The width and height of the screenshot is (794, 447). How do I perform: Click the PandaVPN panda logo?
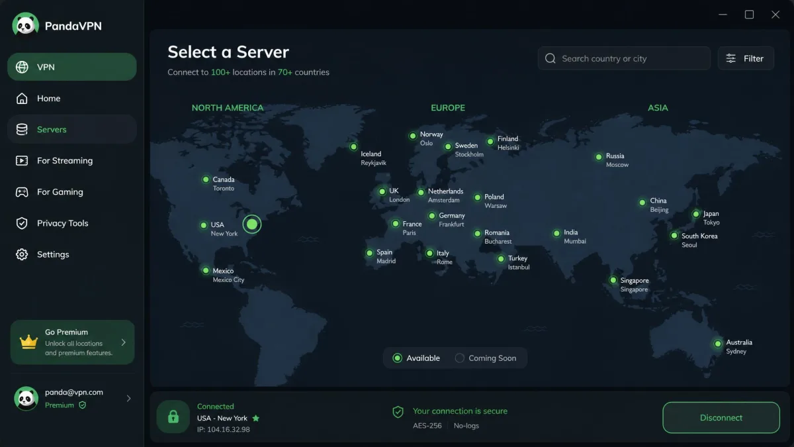(25, 26)
